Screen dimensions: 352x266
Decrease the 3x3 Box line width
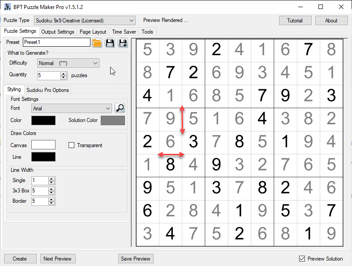tap(52, 193)
